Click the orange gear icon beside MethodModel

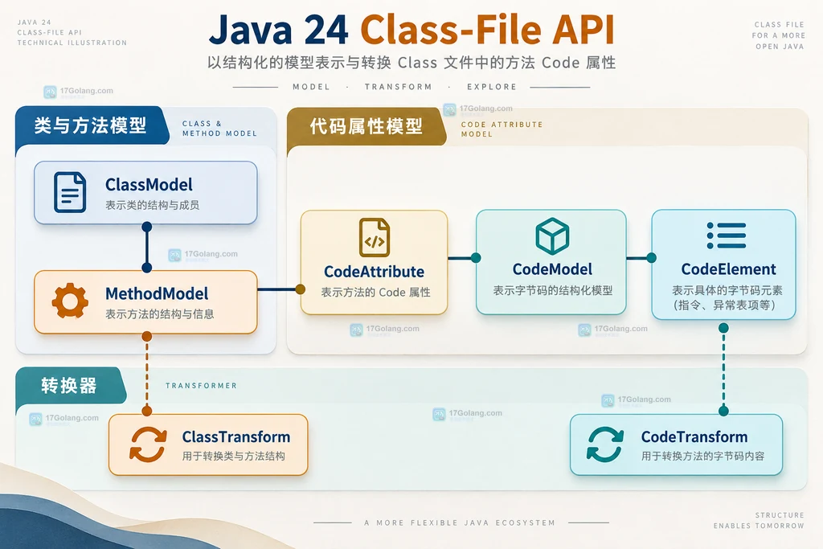click(70, 301)
